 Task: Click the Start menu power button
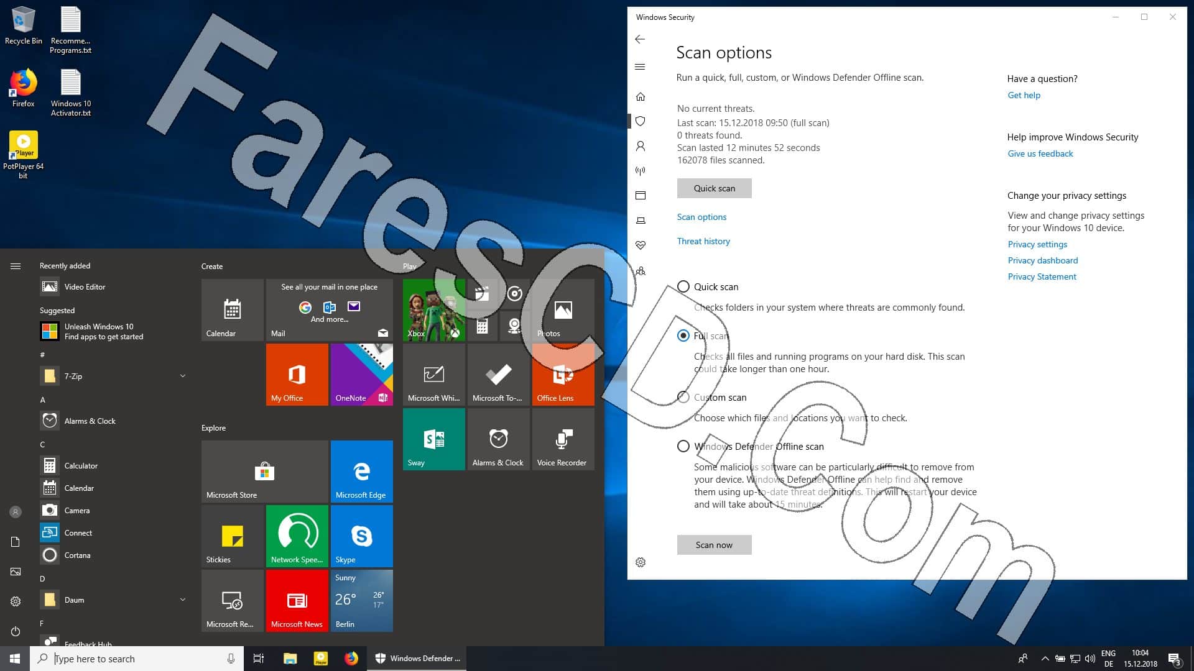coord(16,631)
